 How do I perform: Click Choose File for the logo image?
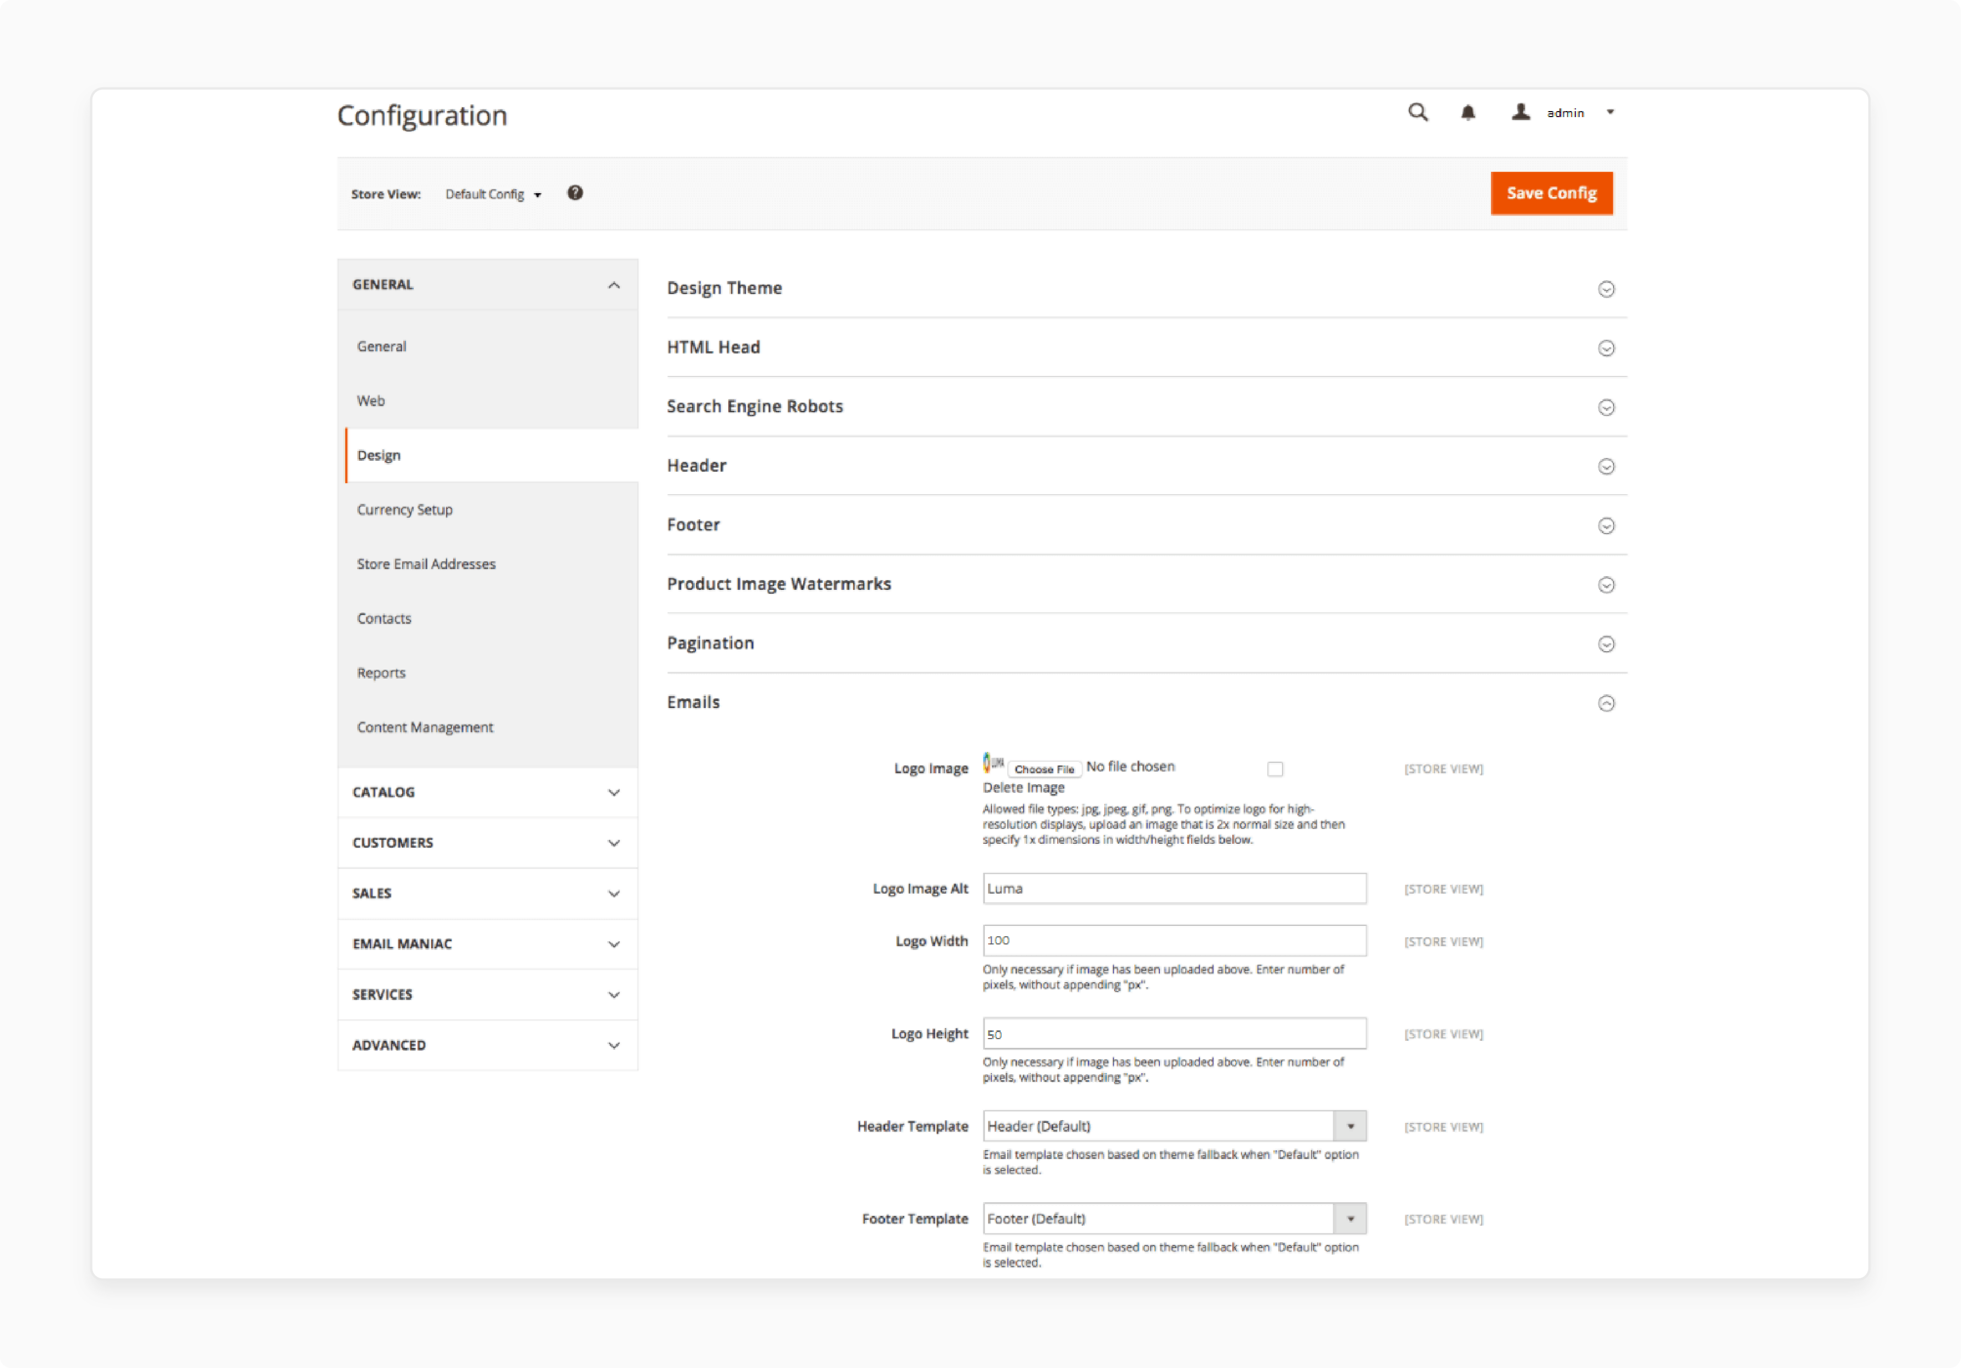tap(1044, 768)
